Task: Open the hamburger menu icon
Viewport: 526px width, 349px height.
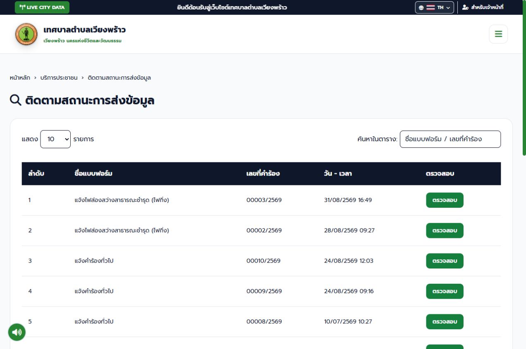Action: pyautogui.click(x=498, y=34)
